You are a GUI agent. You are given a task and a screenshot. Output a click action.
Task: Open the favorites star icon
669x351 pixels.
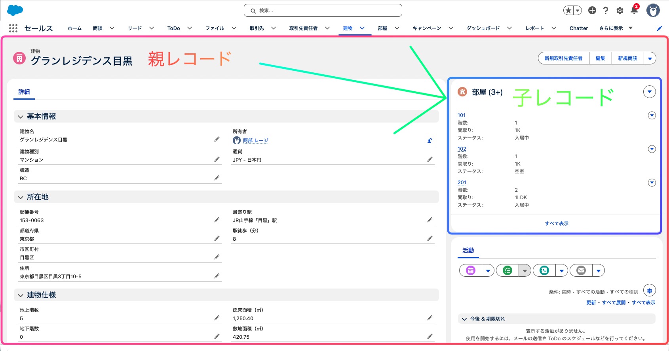coord(568,11)
